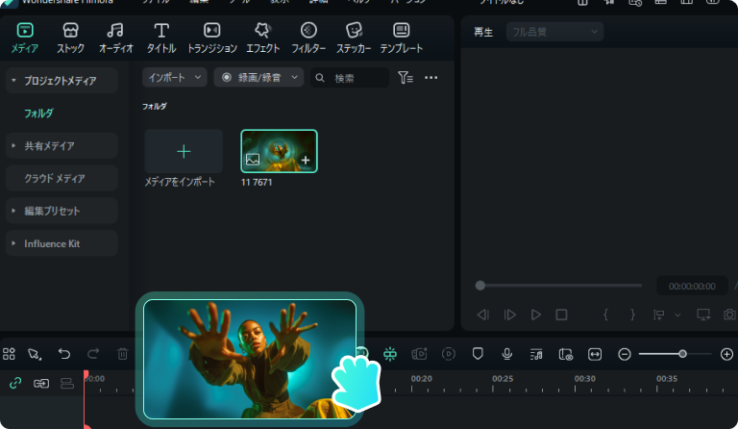
Task: Click the red playhead at timeline start
Action: 86,375
